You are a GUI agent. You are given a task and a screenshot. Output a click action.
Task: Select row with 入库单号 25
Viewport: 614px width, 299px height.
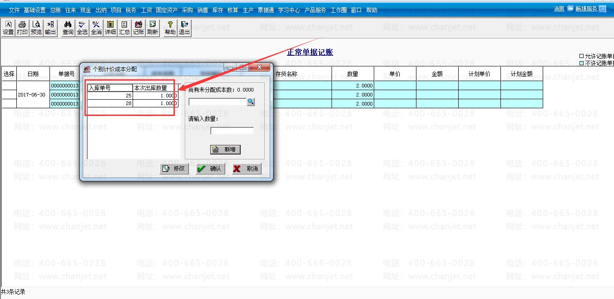pos(133,96)
